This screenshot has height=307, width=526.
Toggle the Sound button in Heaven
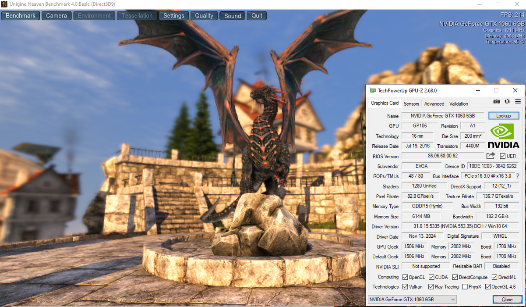click(x=233, y=15)
